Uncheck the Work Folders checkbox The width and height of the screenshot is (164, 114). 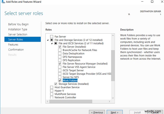[60, 80]
